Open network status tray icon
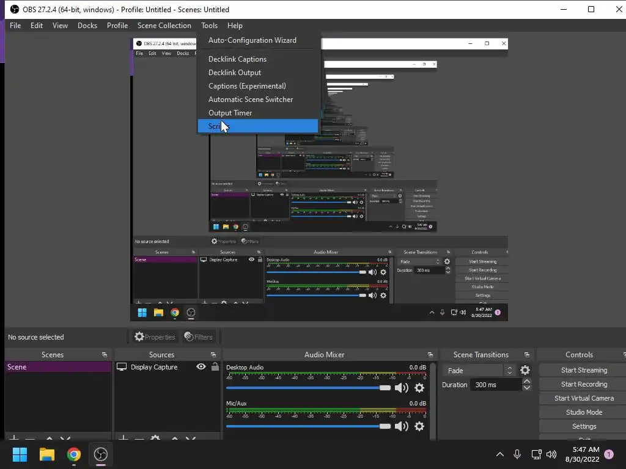This screenshot has width=626, height=469. tap(536, 454)
